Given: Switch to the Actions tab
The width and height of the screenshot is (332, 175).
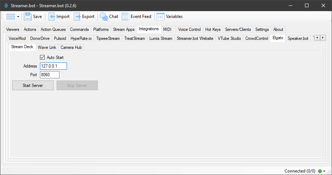Looking at the screenshot, I should [x=30, y=29].
